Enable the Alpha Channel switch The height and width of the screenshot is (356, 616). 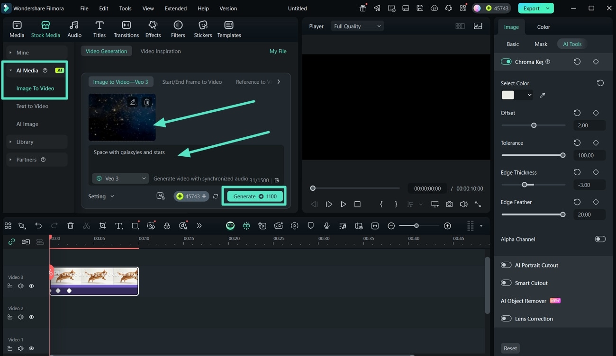(600, 239)
